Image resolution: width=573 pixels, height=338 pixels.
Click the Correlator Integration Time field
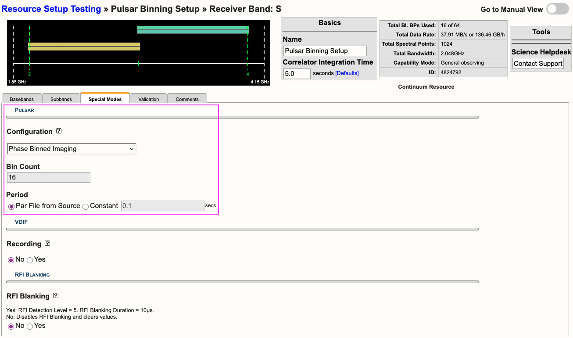[296, 73]
